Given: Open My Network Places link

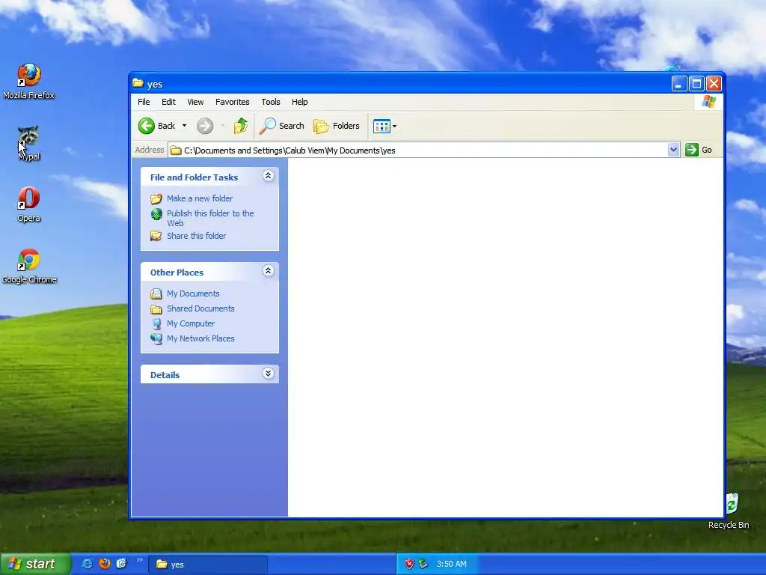Looking at the screenshot, I should (x=200, y=338).
